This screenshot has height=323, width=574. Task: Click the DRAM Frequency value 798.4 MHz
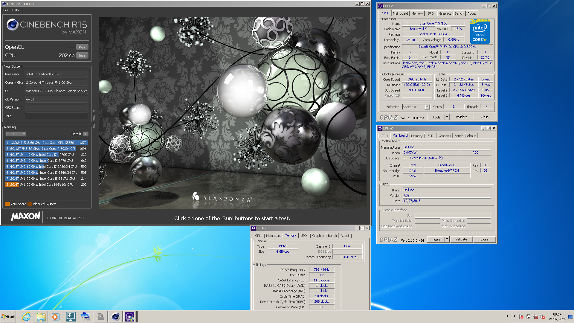click(x=322, y=269)
